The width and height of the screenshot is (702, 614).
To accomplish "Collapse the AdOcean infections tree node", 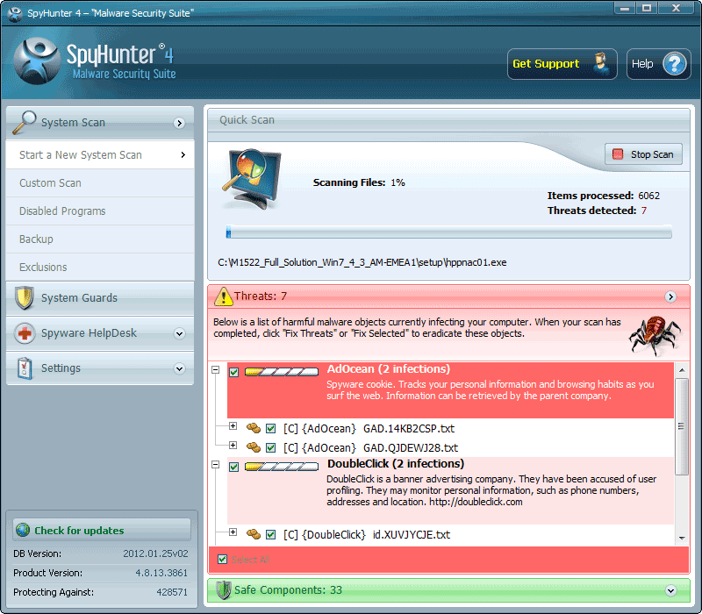I will pos(216,370).
